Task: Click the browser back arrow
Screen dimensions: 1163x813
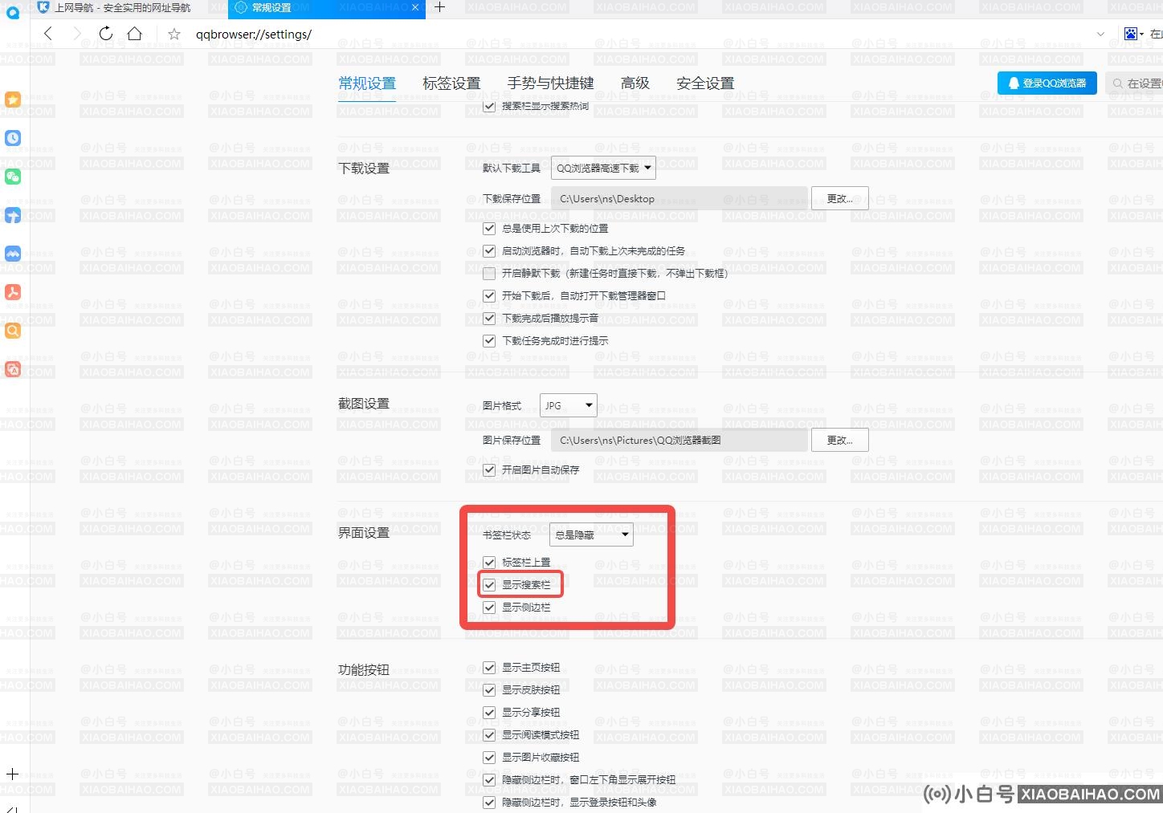Action: click(48, 34)
